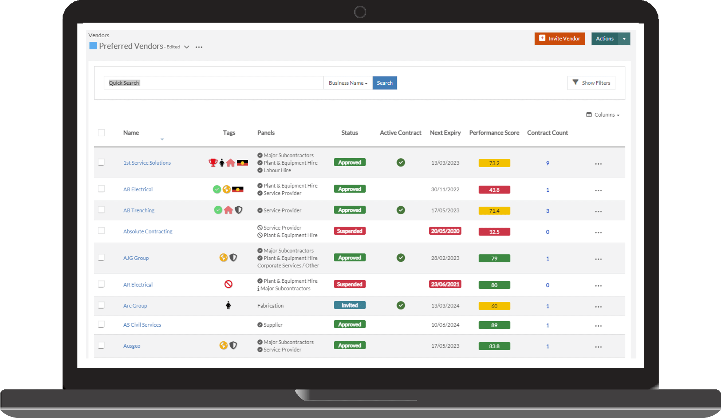Click the Invite Vendor button
The width and height of the screenshot is (721, 418).
pos(560,39)
